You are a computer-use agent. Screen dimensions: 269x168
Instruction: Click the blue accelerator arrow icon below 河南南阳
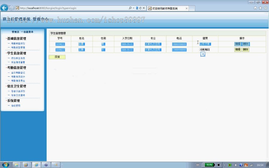[203, 54]
